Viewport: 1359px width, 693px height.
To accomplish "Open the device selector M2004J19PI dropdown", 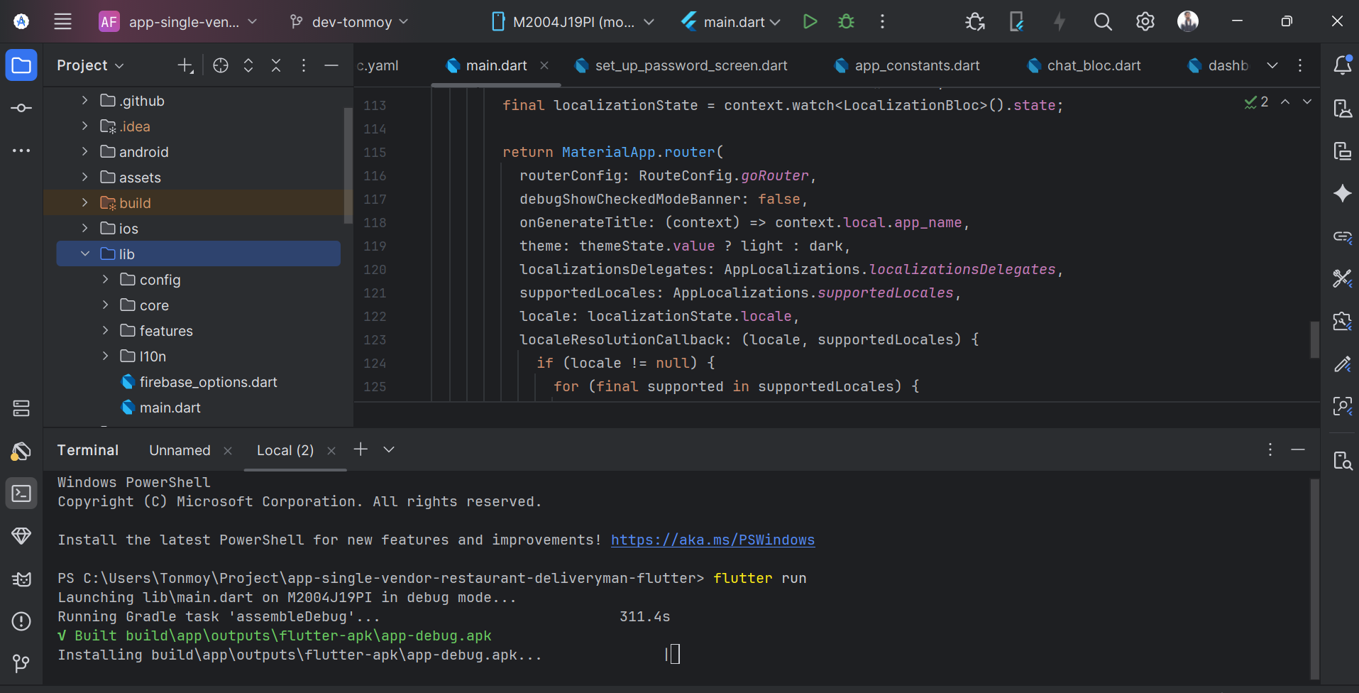I will [573, 21].
